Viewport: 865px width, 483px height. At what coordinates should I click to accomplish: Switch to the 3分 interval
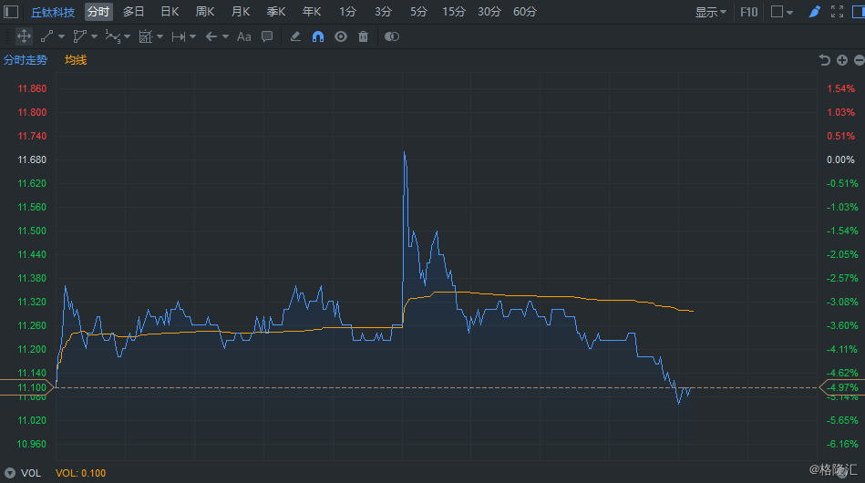[383, 12]
